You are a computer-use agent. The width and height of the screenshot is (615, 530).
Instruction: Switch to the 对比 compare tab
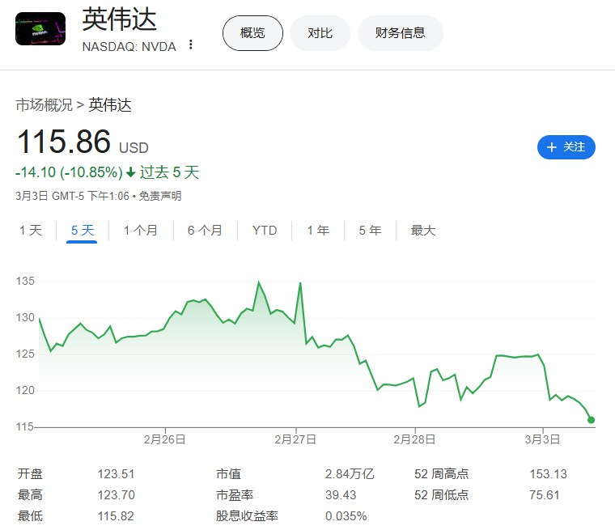click(x=320, y=33)
